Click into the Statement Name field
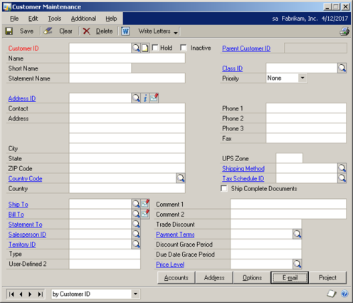The width and height of the screenshot is (353, 303). click(x=127, y=78)
